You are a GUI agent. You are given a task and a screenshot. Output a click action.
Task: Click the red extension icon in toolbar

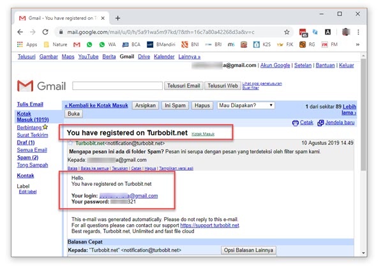pos(303,33)
